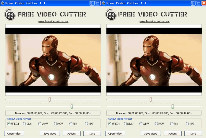This screenshot has width=206, height=138.
Task: Click left window title bar app icon
Action: (x=3, y=3)
